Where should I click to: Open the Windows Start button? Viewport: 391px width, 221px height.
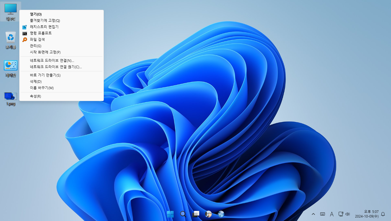[170, 214]
